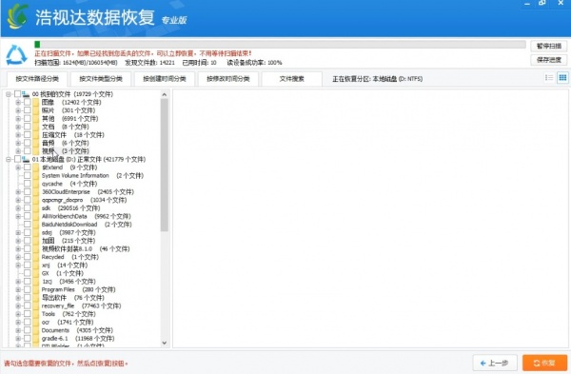Image resolution: width=571 pixels, height=374 pixels.
Task: Select the GX folder row
Action: pos(63,273)
